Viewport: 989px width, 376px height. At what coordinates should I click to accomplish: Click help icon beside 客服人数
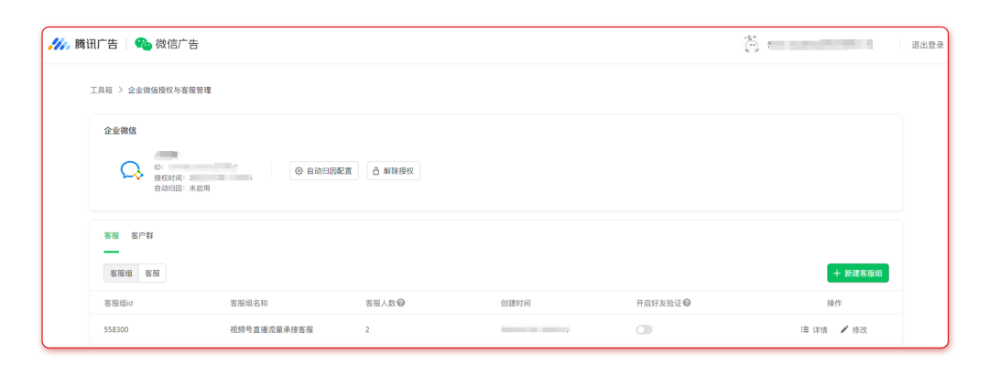[x=401, y=303]
